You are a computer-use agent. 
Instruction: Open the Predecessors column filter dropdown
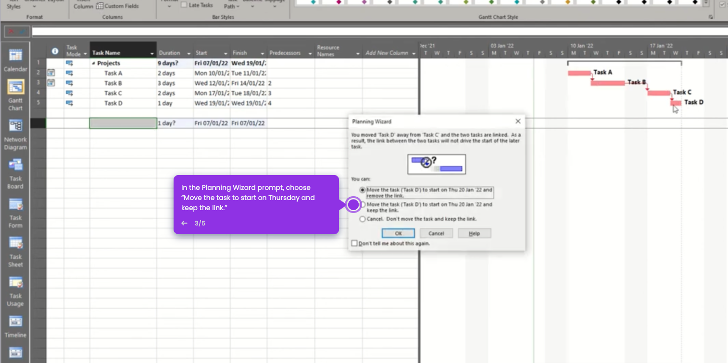pyautogui.click(x=310, y=53)
